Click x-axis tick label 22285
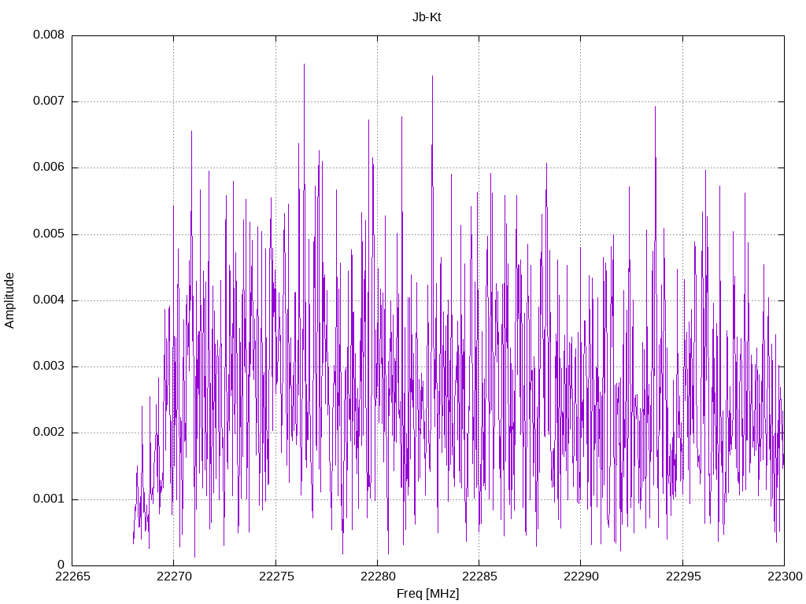806x604 pixels. pos(479,576)
